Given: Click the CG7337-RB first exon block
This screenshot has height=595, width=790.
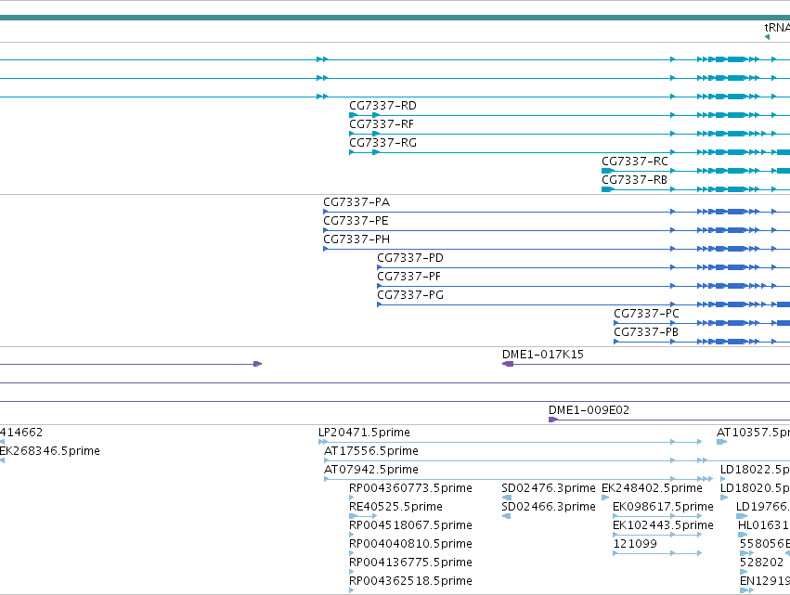Looking at the screenshot, I should pyautogui.click(x=608, y=189).
